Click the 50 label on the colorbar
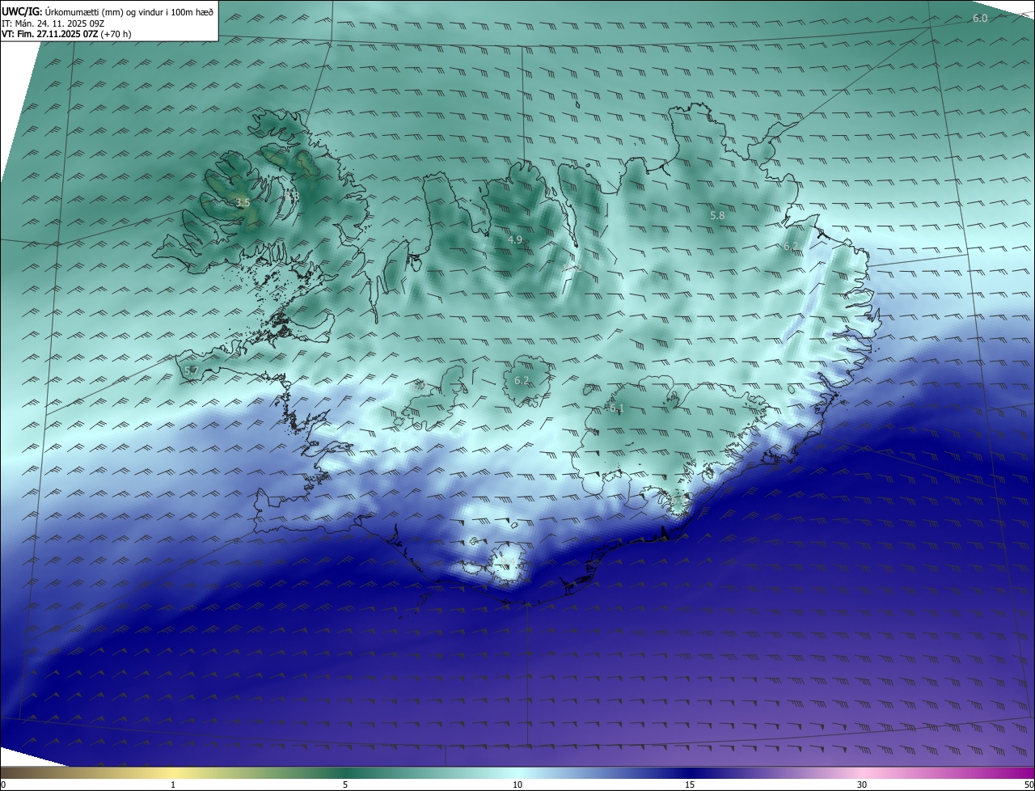1035x791 pixels. [x=1029, y=785]
